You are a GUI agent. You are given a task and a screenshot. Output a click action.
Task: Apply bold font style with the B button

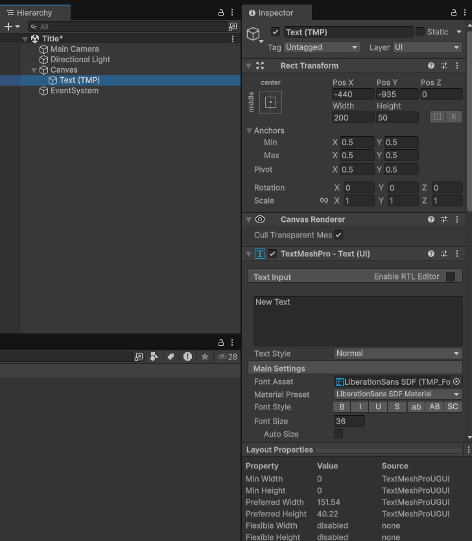pyautogui.click(x=342, y=407)
